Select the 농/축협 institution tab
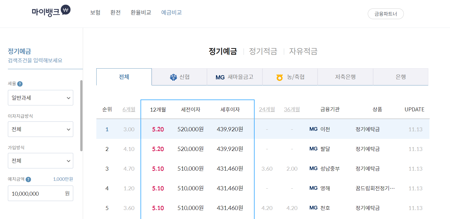Screen dimensions: 450x219 (290, 77)
